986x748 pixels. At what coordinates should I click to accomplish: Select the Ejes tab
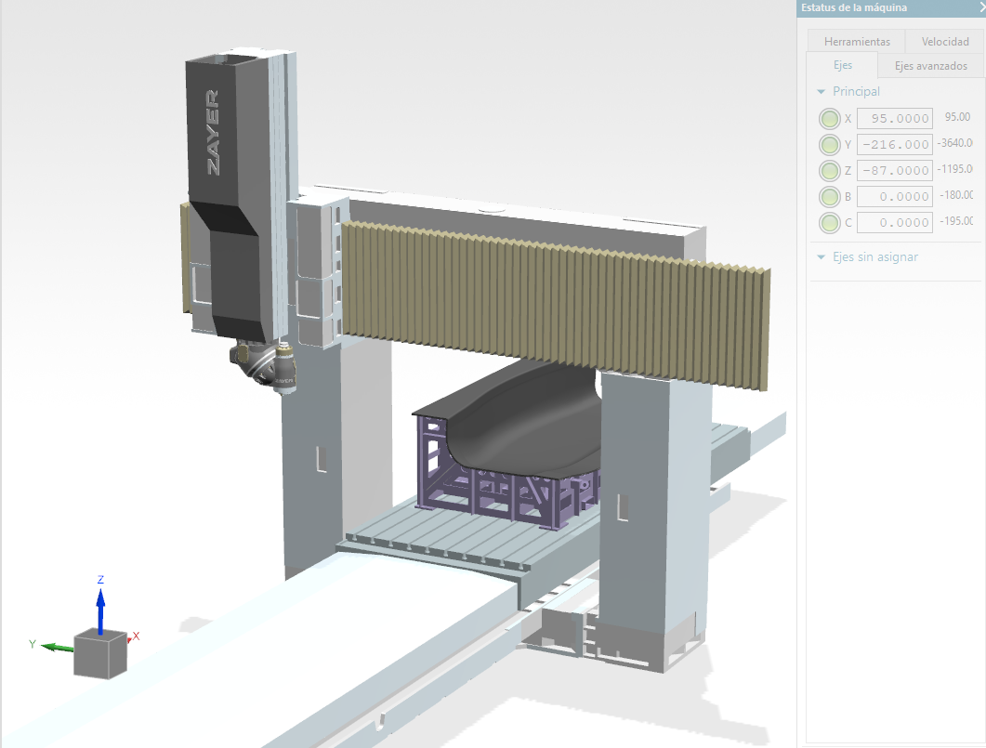pos(842,66)
